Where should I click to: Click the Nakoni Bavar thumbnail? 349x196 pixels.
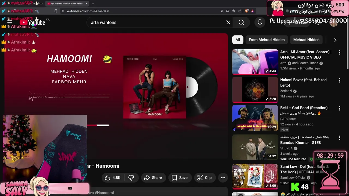(x=255, y=90)
